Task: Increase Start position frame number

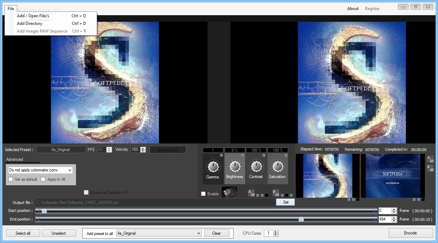Action: tap(394, 209)
